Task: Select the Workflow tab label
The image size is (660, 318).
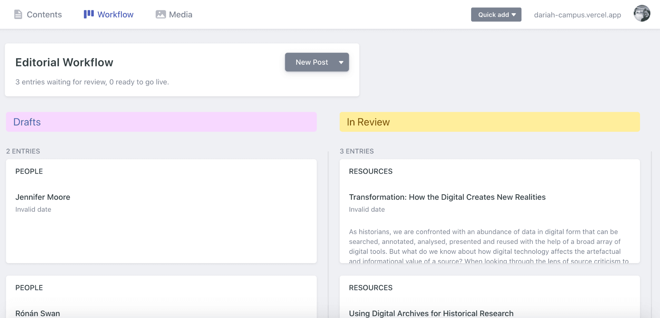Action: (115, 14)
